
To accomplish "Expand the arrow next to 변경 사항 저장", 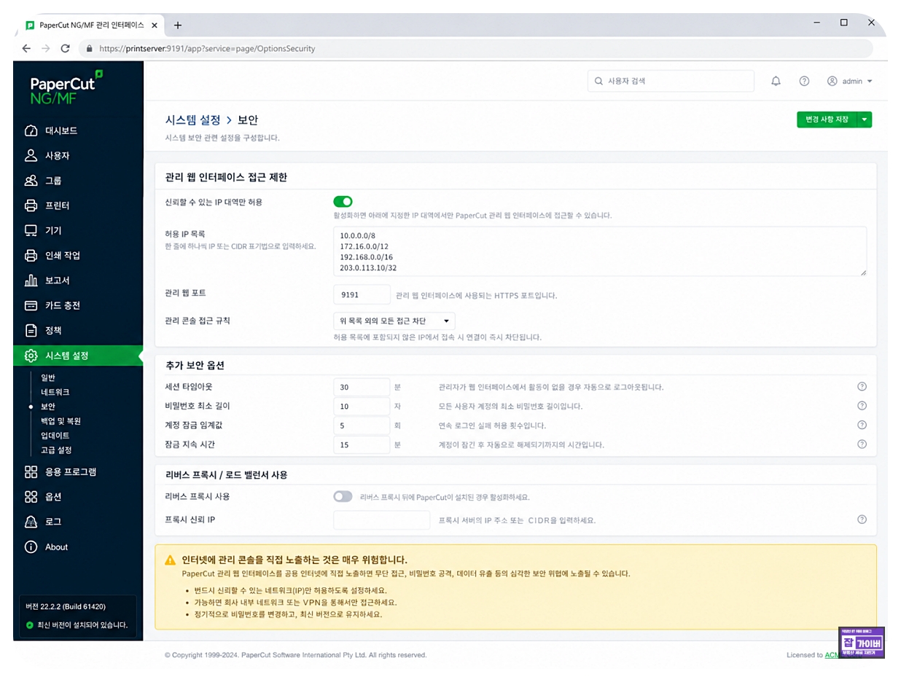I will click(x=864, y=119).
